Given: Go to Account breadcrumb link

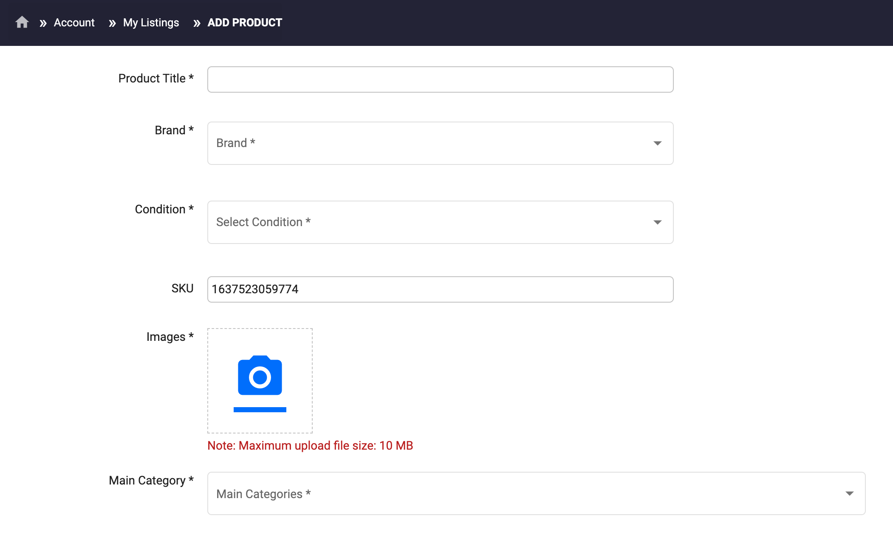Looking at the screenshot, I should [74, 23].
